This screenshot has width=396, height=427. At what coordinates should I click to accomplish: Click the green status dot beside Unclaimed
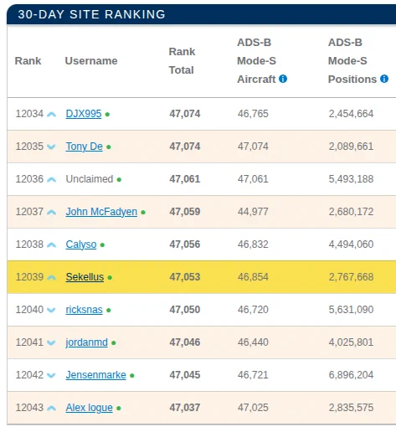[x=119, y=180]
